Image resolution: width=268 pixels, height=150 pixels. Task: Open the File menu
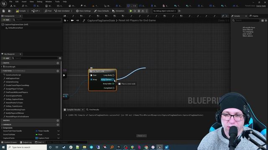(10, 2)
